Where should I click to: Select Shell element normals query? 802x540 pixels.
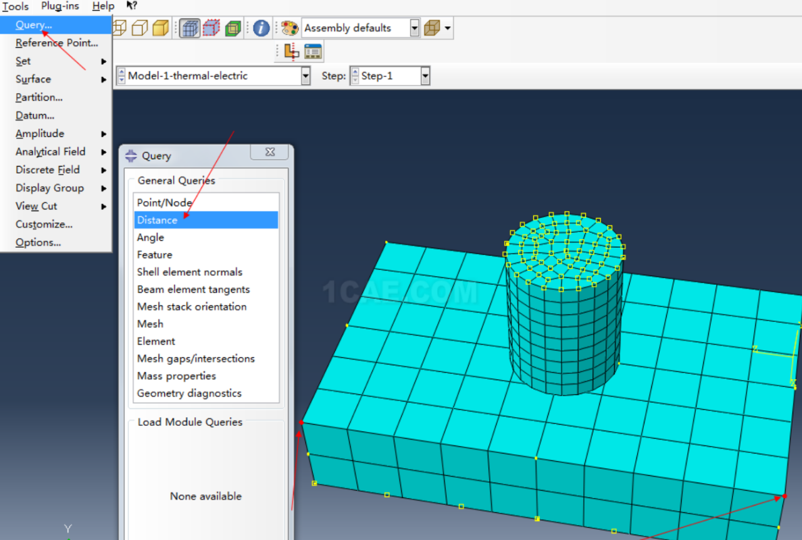206,272
